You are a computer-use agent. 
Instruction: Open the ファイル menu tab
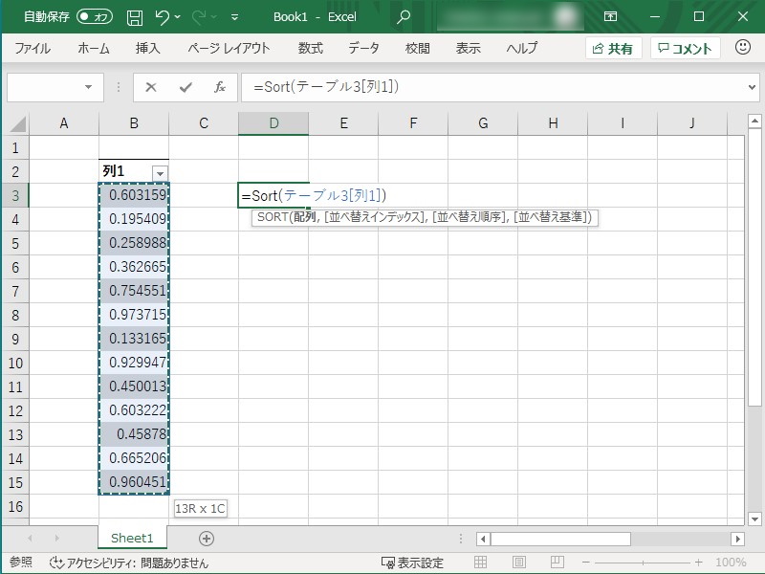click(33, 48)
